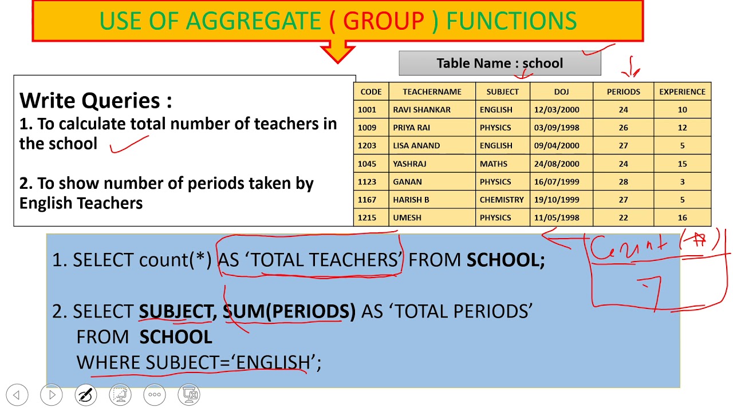The width and height of the screenshot is (733, 412).
Task: Select the CODE column header
Action: pos(371,92)
